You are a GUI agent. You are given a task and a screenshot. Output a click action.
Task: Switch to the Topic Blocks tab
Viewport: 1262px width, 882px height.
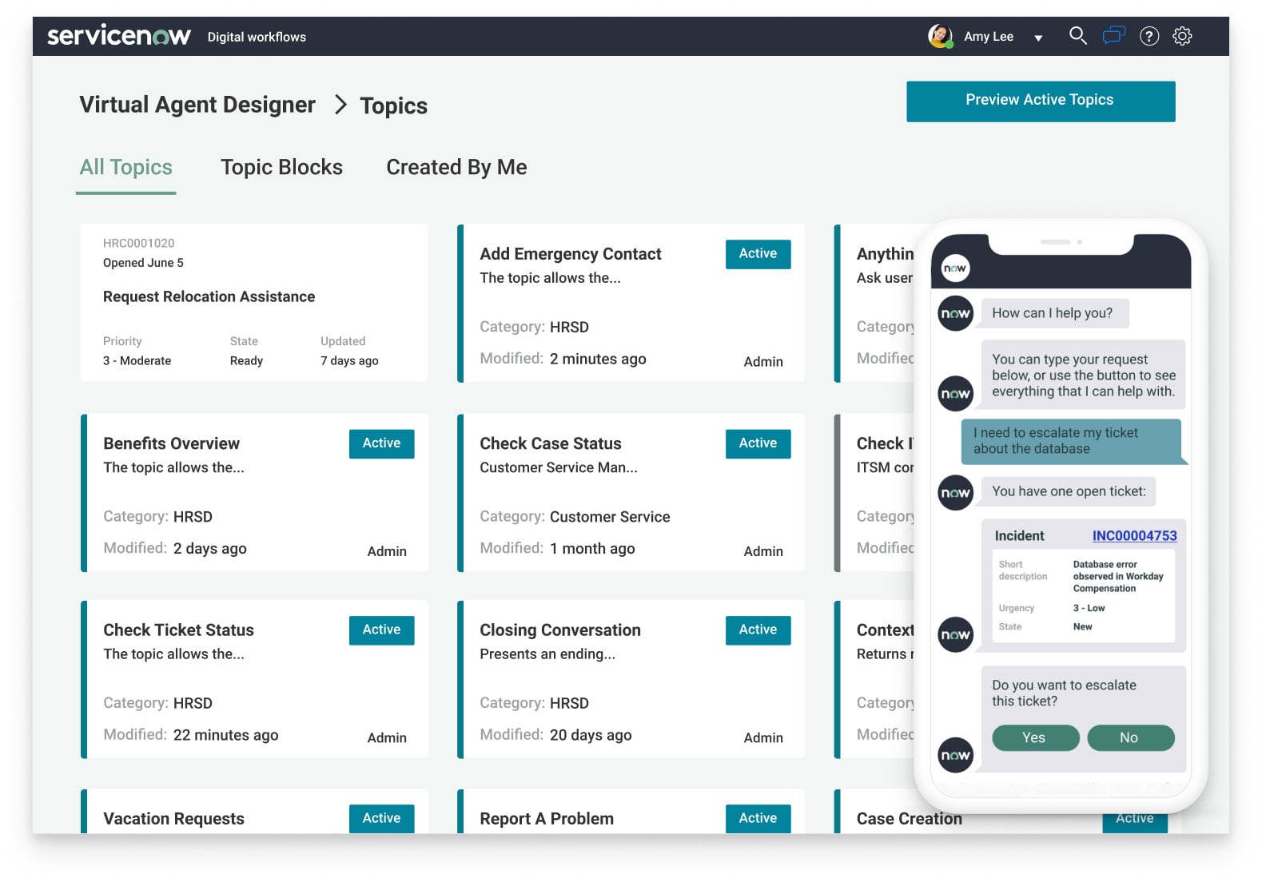tap(281, 167)
